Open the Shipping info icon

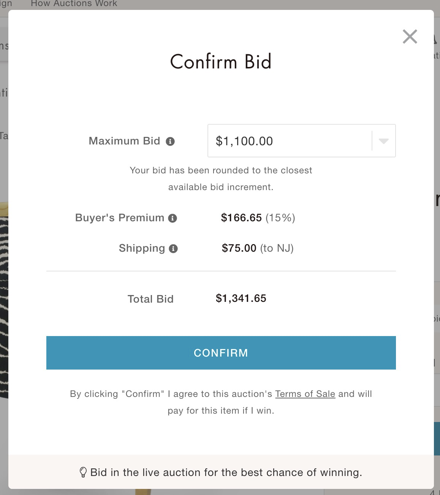[x=173, y=249]
